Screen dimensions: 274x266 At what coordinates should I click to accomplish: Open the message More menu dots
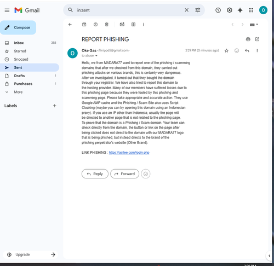point(257,50)
